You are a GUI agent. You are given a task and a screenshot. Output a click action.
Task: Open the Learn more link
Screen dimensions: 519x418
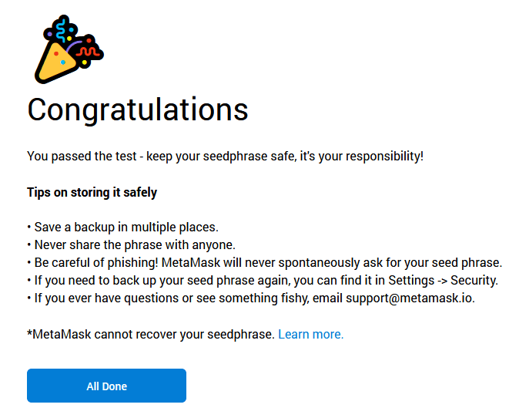[310, 334]
